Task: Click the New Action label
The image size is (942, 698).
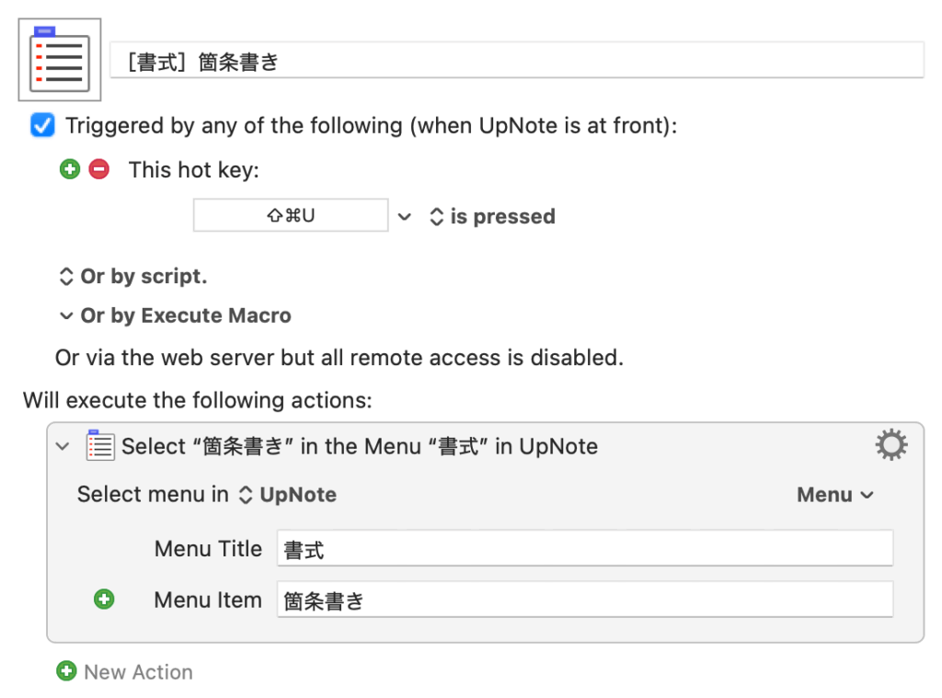Action: [138, 672]
